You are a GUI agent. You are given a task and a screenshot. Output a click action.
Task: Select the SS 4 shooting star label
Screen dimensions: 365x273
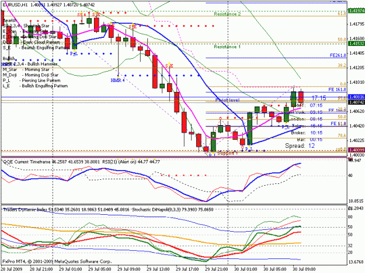[82, 15]
